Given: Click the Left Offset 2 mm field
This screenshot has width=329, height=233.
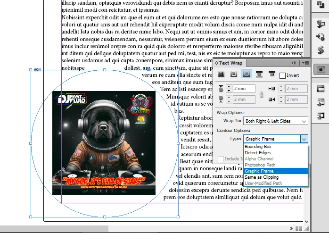Looking at the screenshot, I should 296,89.
